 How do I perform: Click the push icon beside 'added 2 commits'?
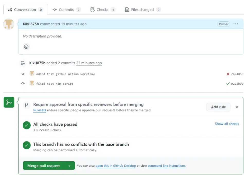(23, 63)
